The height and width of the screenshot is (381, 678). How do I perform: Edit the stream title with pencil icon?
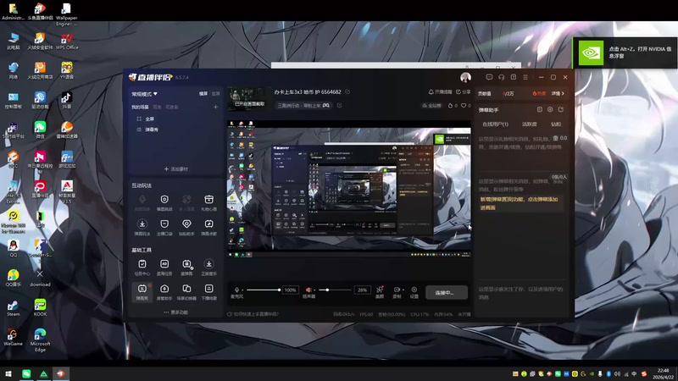[x=347, y=92]
